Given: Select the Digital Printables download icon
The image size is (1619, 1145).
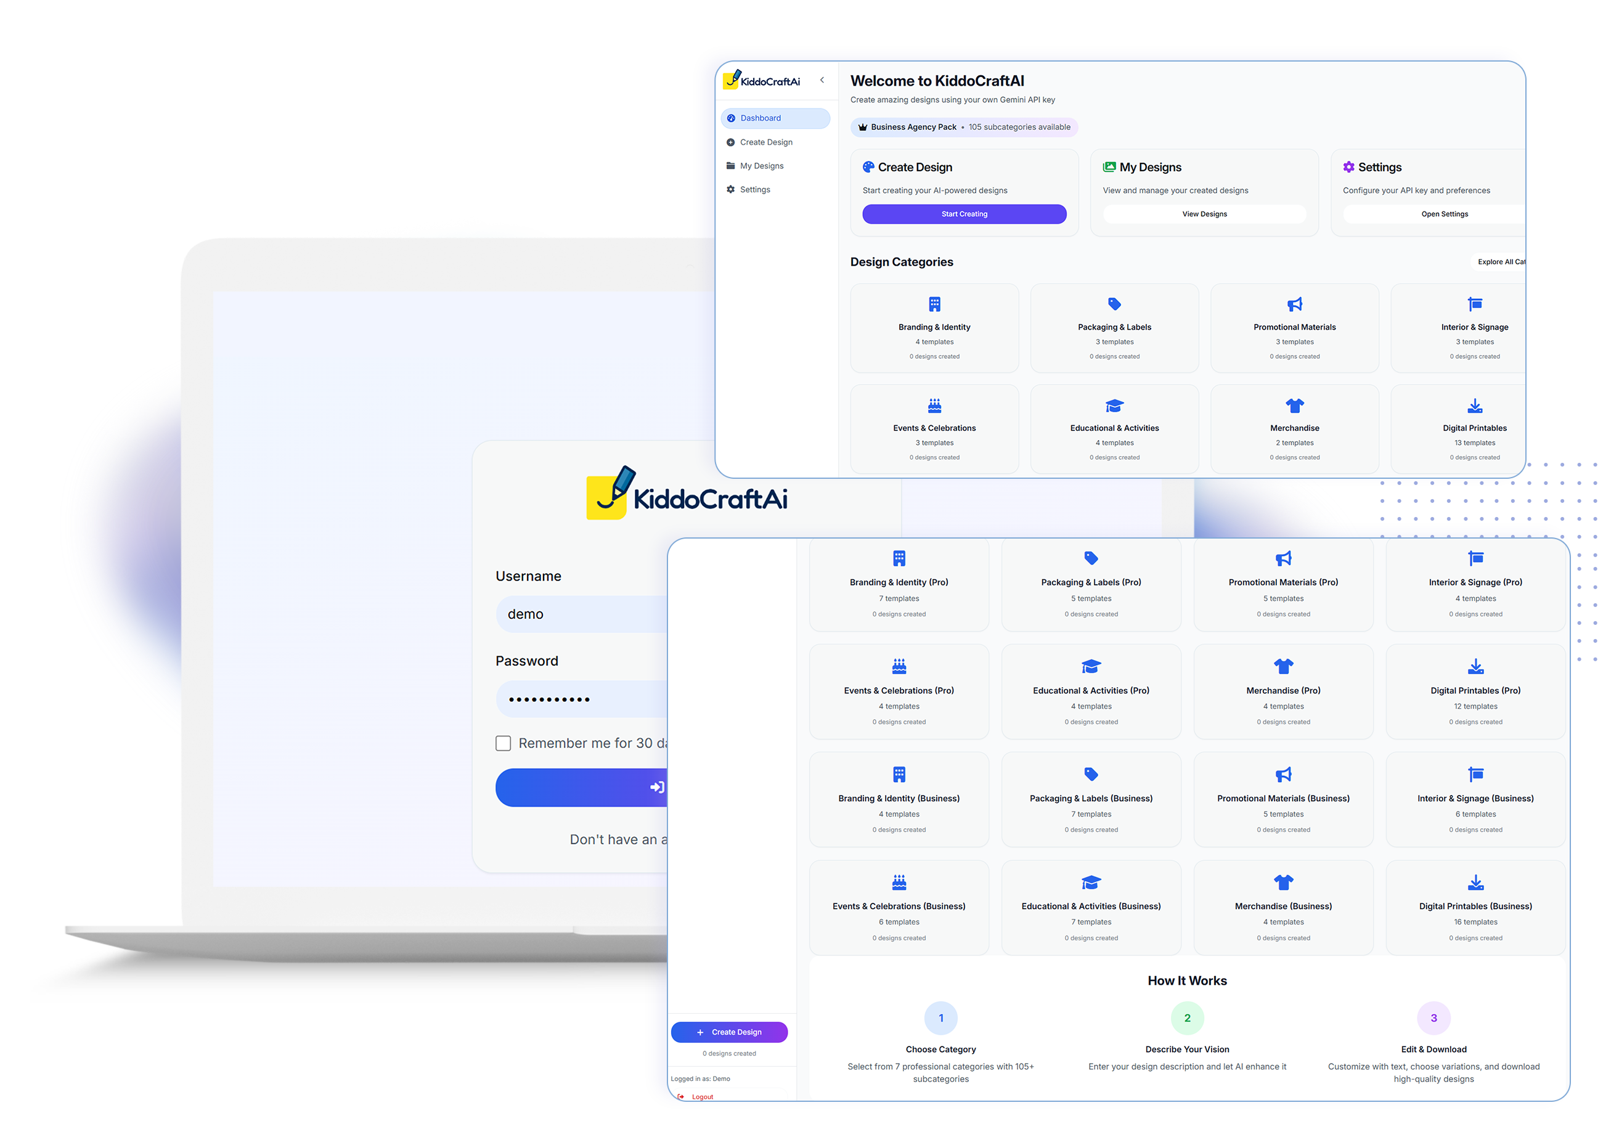Looking at the screenshot, I should (1474, 405).
